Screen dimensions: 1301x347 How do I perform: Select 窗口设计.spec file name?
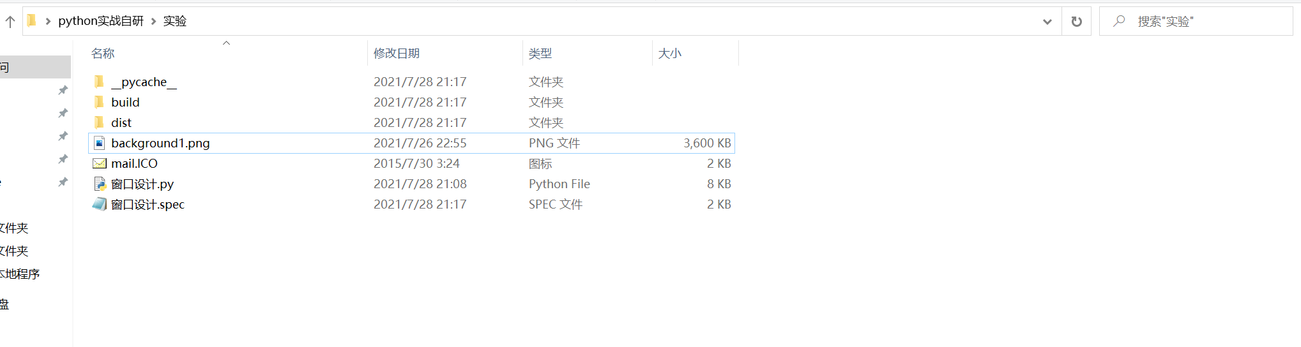coord(148,204)
